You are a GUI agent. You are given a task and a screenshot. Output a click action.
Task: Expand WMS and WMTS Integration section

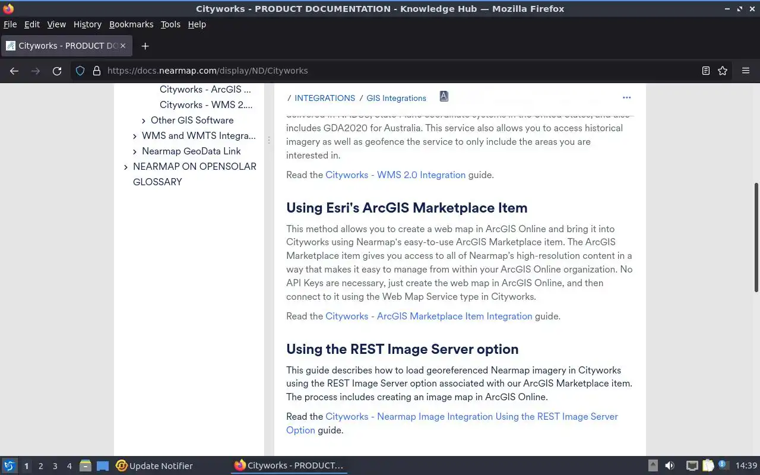(x=135, y=136)
